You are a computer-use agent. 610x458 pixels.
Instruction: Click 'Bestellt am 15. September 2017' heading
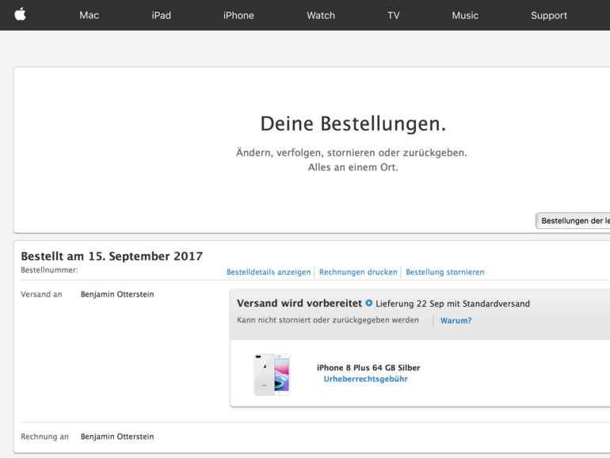coord(112,256)
